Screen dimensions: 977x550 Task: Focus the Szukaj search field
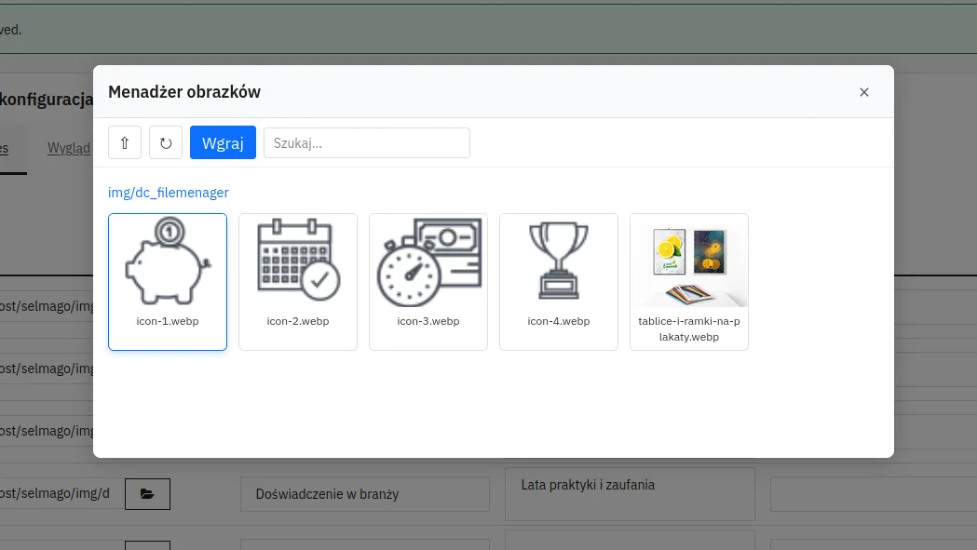tap(366, 142)
